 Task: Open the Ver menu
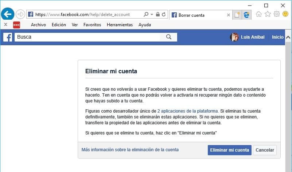(x=75, y=25)
